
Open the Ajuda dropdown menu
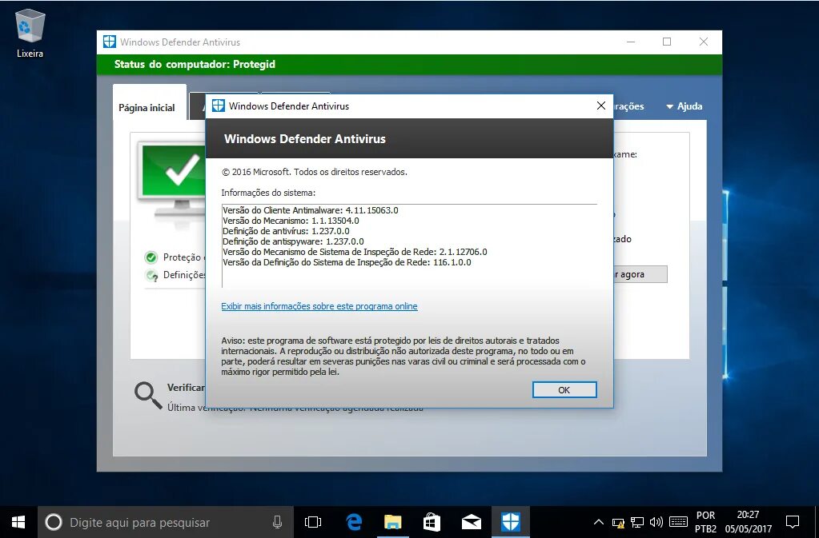(684, 106)
